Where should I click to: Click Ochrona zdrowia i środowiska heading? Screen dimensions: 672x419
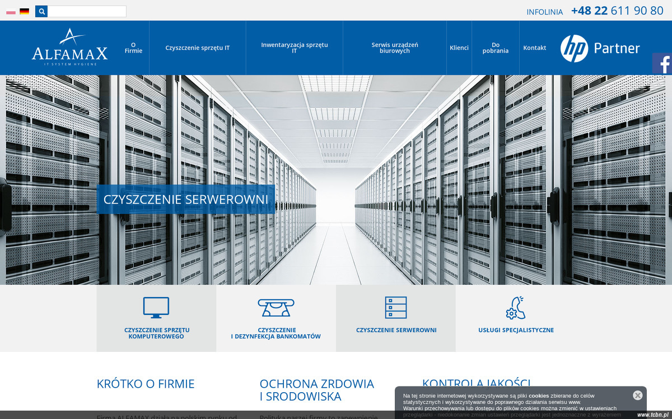(317, 390)
